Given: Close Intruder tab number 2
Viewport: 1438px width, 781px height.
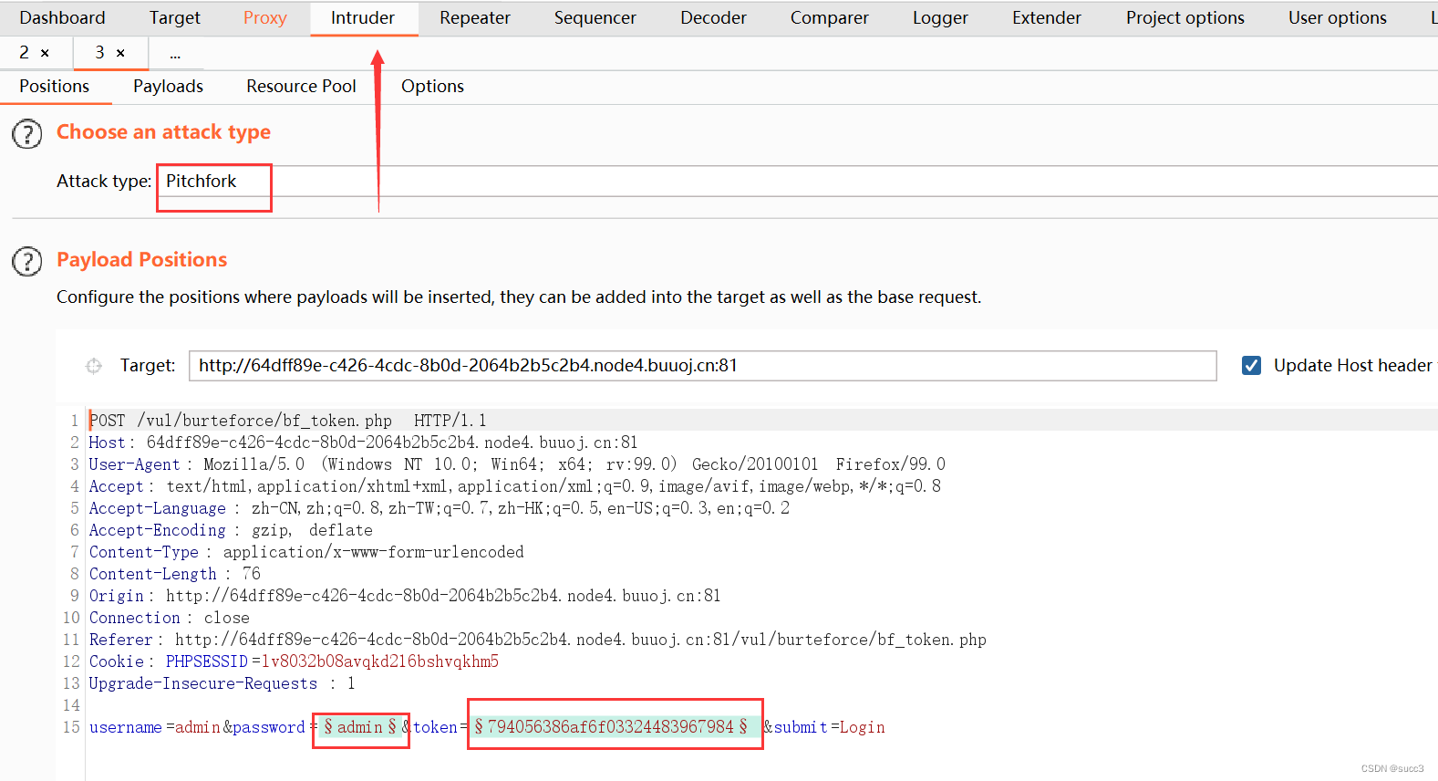Looking at the screenshot, I should point(45,53).
